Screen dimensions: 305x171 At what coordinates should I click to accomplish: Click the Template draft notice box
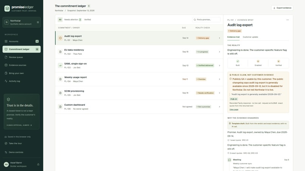[258, 125]
